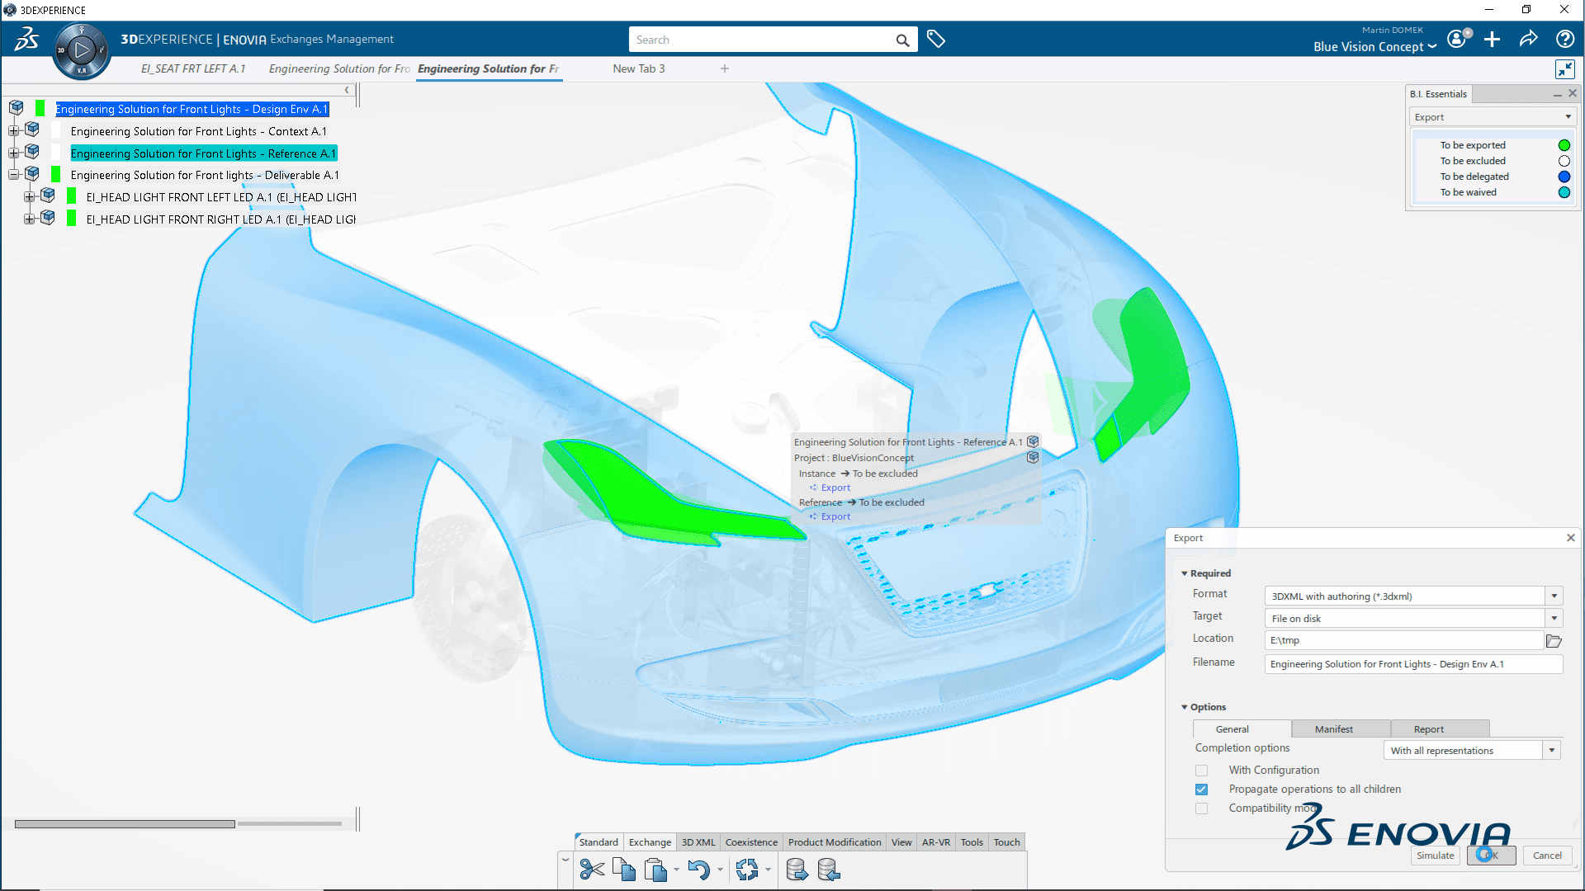Viewport: 1585px width, 891px height.
Task: Close the Export dialog
Action: (x=1570, y=538)
